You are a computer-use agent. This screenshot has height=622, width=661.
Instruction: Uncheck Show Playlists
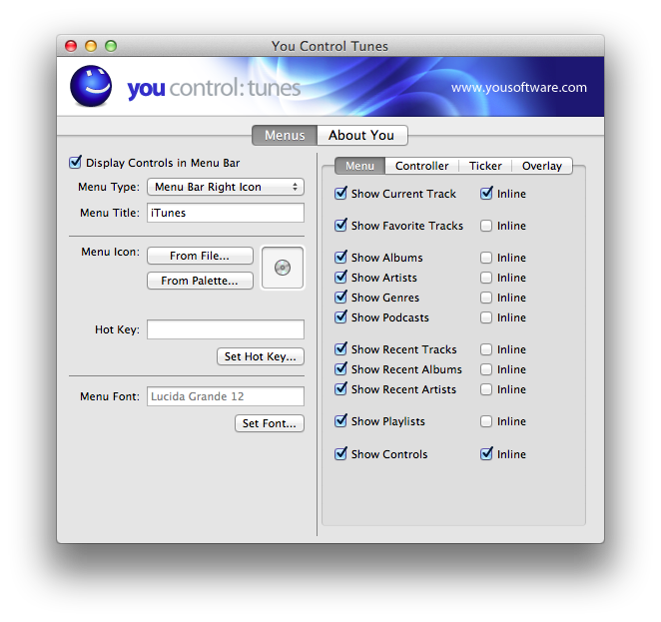(x=340, y=421)
